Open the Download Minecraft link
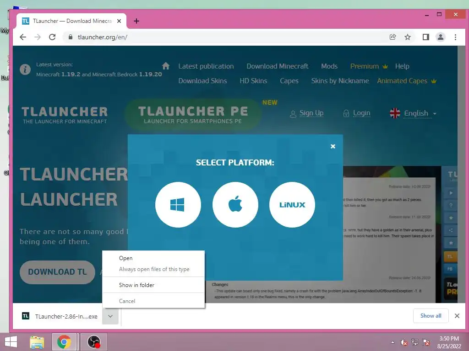This screenshot has width=469, height=351. click(277, 66)
